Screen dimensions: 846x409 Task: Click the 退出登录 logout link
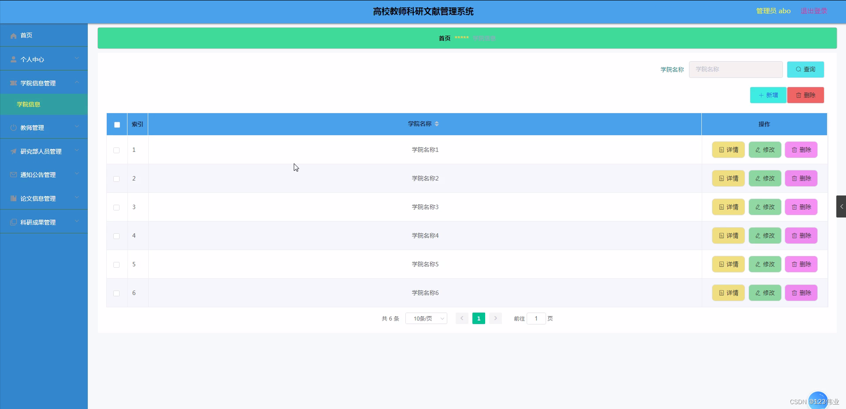[x=813, y=11]
